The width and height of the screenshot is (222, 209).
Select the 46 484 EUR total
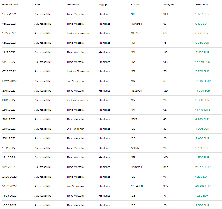click(203, 186)
